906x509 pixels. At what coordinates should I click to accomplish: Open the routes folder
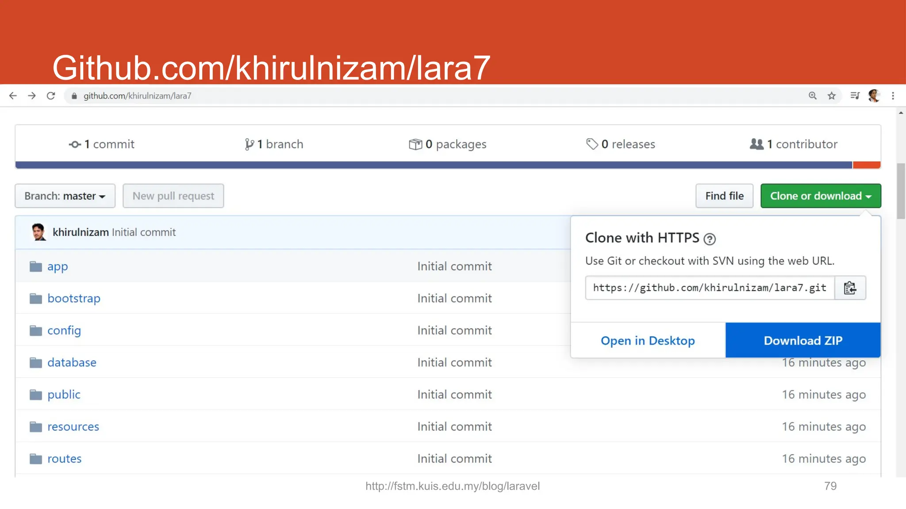point(65,459)
